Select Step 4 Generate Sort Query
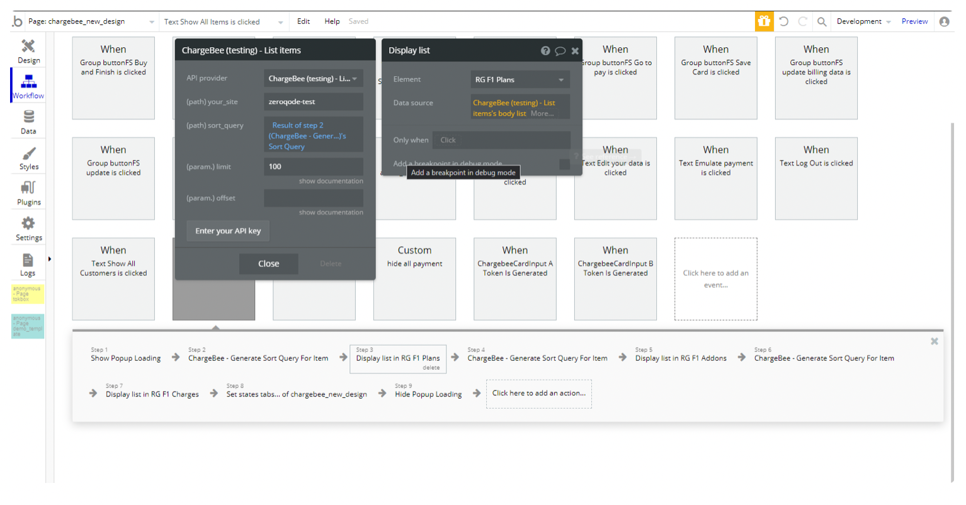This screenshot has height=505, width=966. point(537,355)
